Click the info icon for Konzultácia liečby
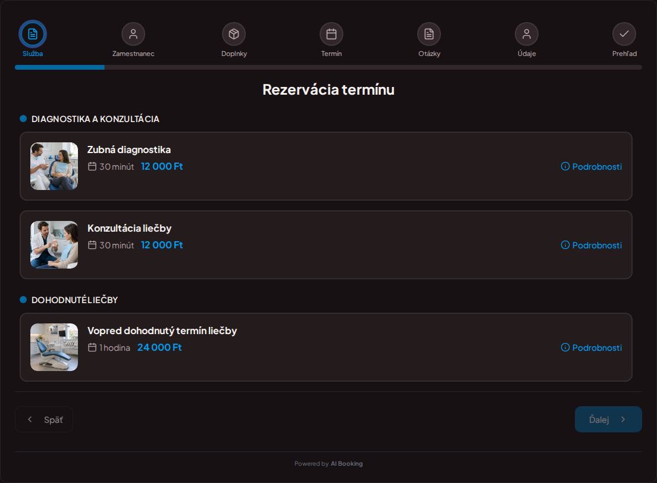This screenshot has width=657, height=483. [565, 245]
